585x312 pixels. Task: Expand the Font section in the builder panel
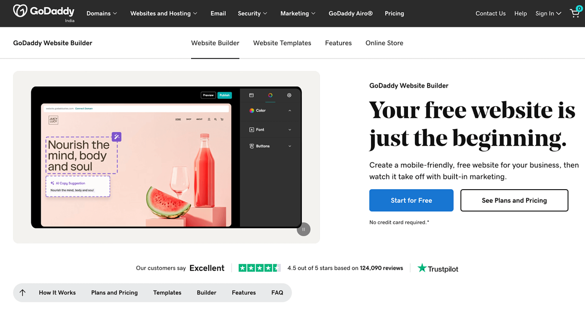[x=290, y=130]
